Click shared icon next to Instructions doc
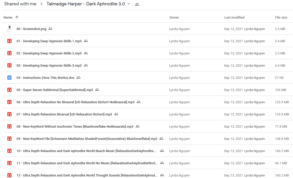 [78, 78]
